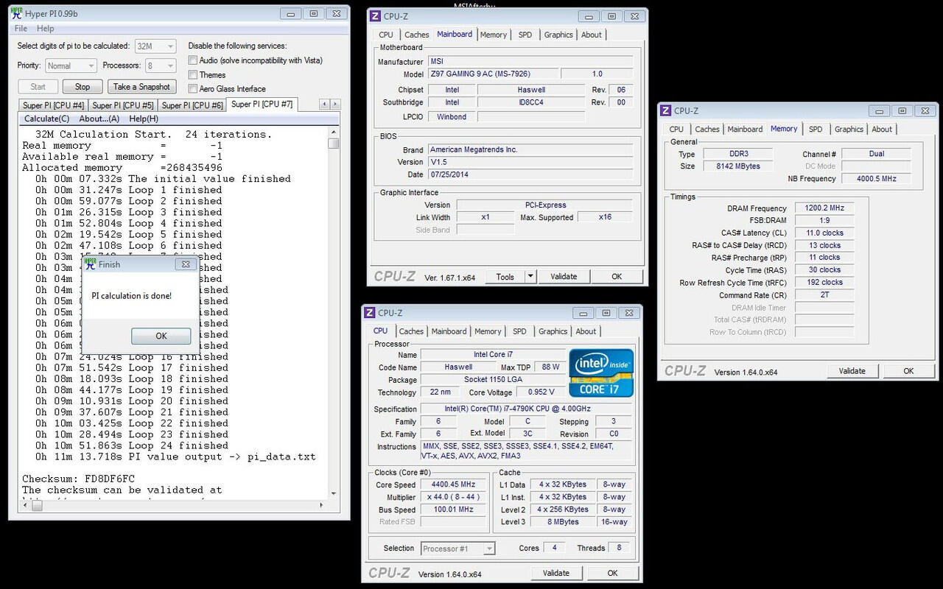
Task: Open the Tools dropdown arrow in CPU-Z Mainboard window
Action: [530, 277]
